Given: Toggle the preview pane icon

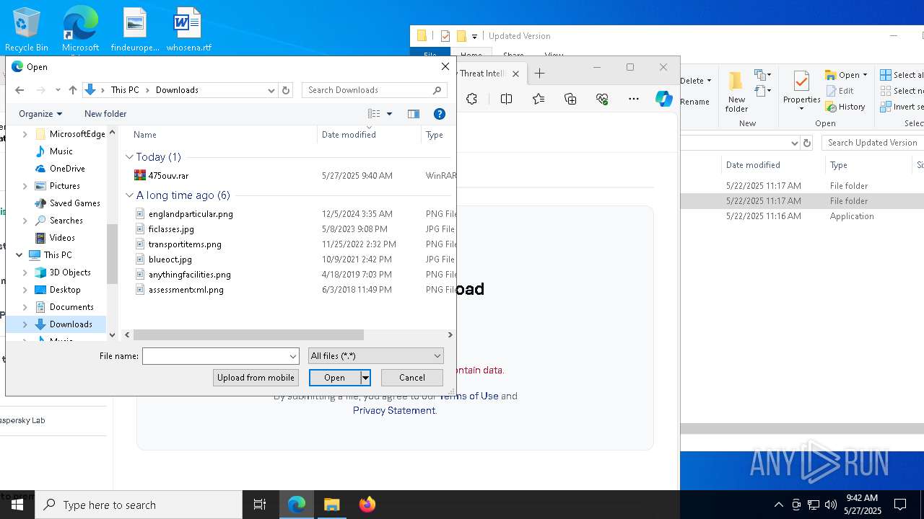Looking at the screenshot, I should (x=414, y=114).
